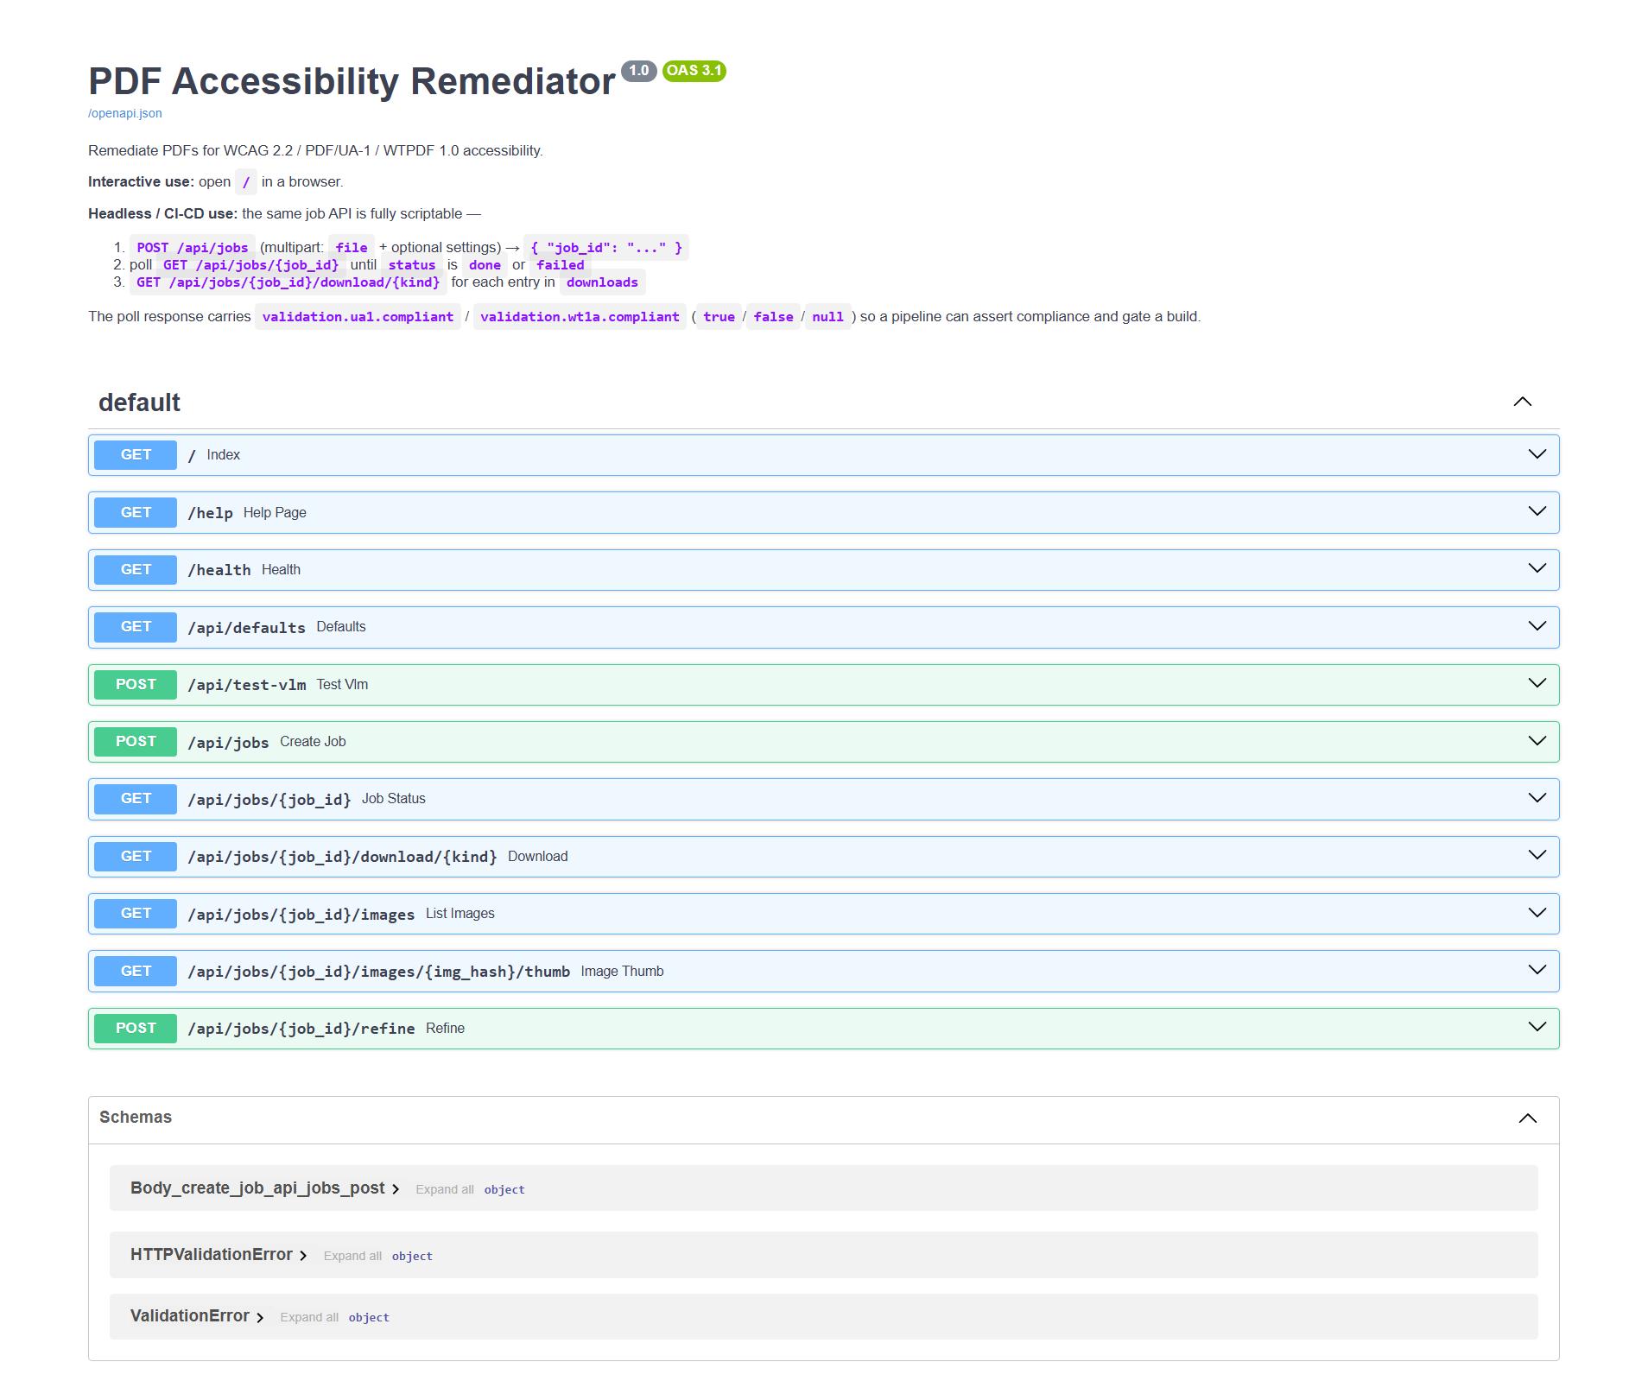The image size is (1648, 1400).
Task: Click POST badge for Refine endpoint
Action: pyautogui.click(x=136, y=1029)
